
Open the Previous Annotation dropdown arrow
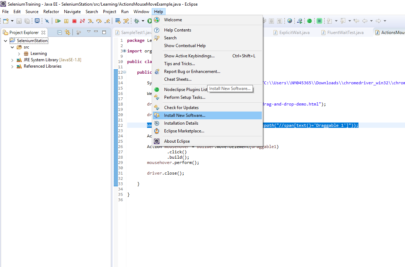pos(350,21)
